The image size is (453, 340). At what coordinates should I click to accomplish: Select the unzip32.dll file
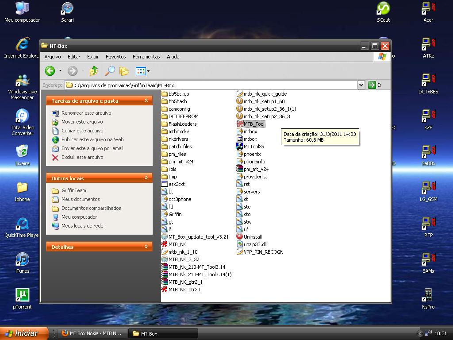(x=251, y=244)
